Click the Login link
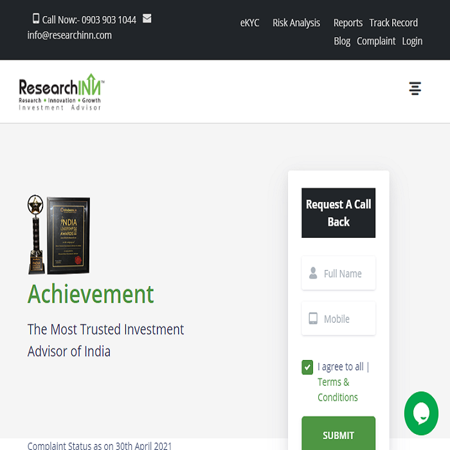The image size is (450, 450). 412,41
